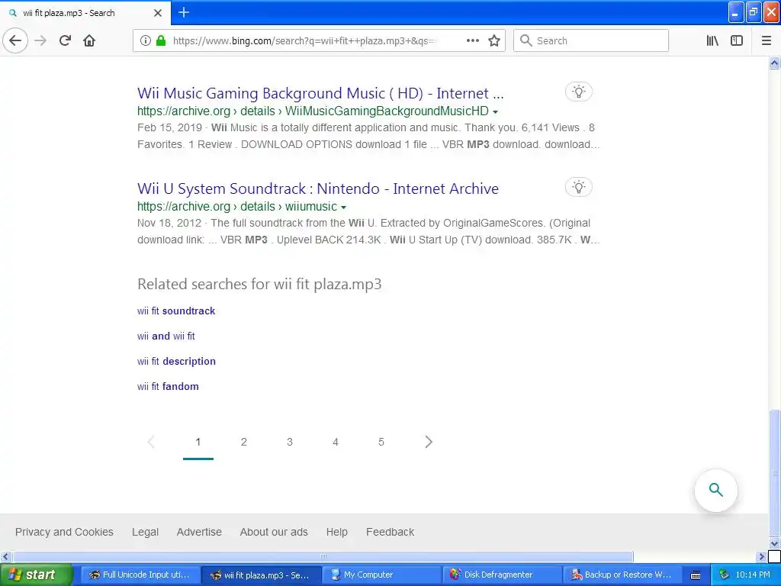Image resolution: width=781 pixels, height=586 pixels.
Task: Open Wii U System Soundtrack result link
Action: (x=318, y=189)
